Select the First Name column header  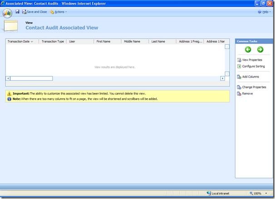[x=104, y=41]
